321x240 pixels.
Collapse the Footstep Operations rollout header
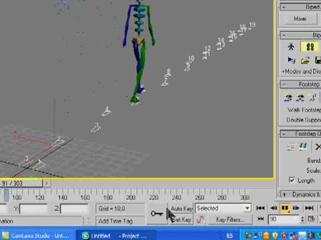coord(300,134)
